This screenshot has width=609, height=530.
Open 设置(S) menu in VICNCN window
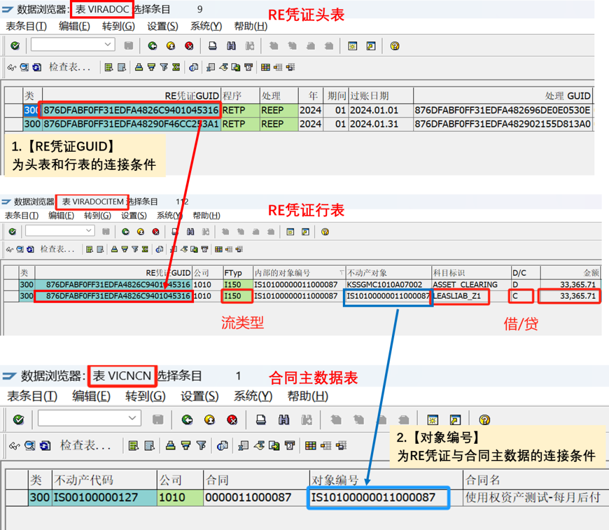click(200, 396)
